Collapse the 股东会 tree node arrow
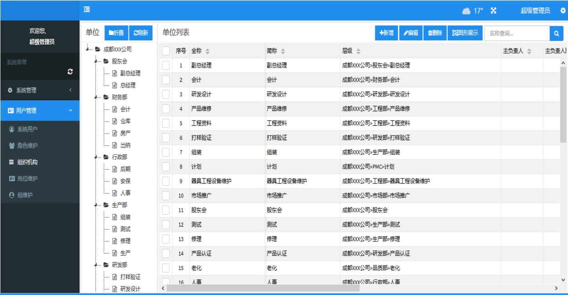 [x=95, y=61]
